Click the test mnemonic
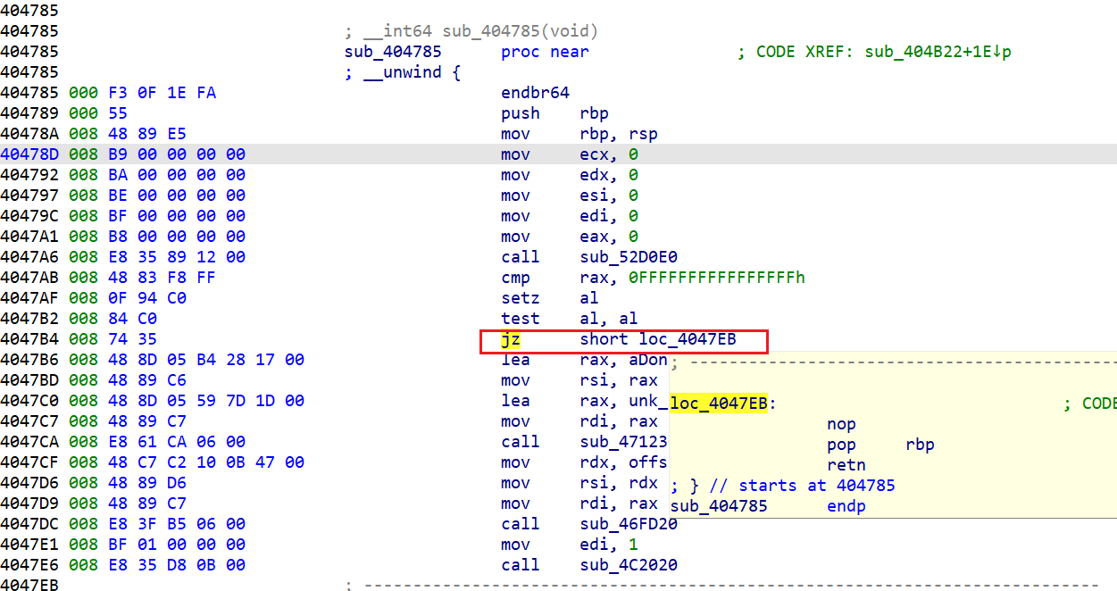The width and height of the screenshot is (1117, 591). coord(521,319)
